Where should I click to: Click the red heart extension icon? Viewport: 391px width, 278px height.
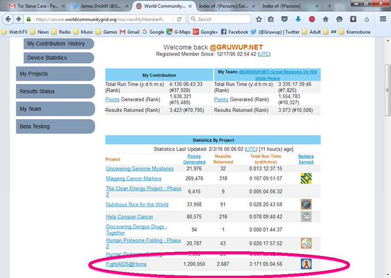click(311, 19)
